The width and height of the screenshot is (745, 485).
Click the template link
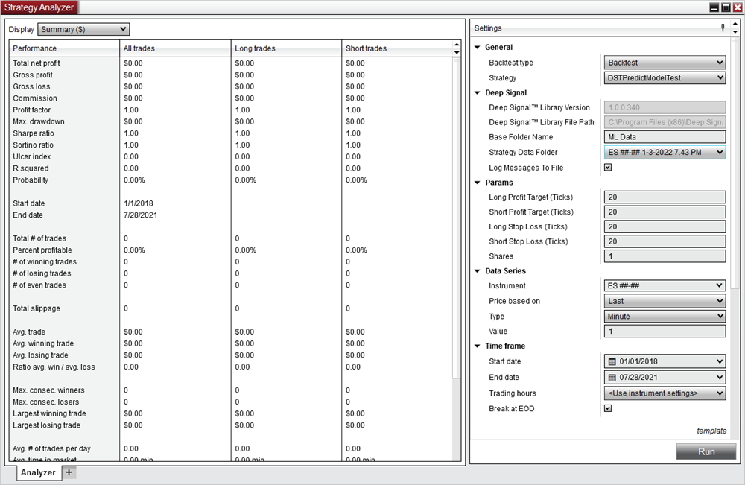(x=712, y=431)
